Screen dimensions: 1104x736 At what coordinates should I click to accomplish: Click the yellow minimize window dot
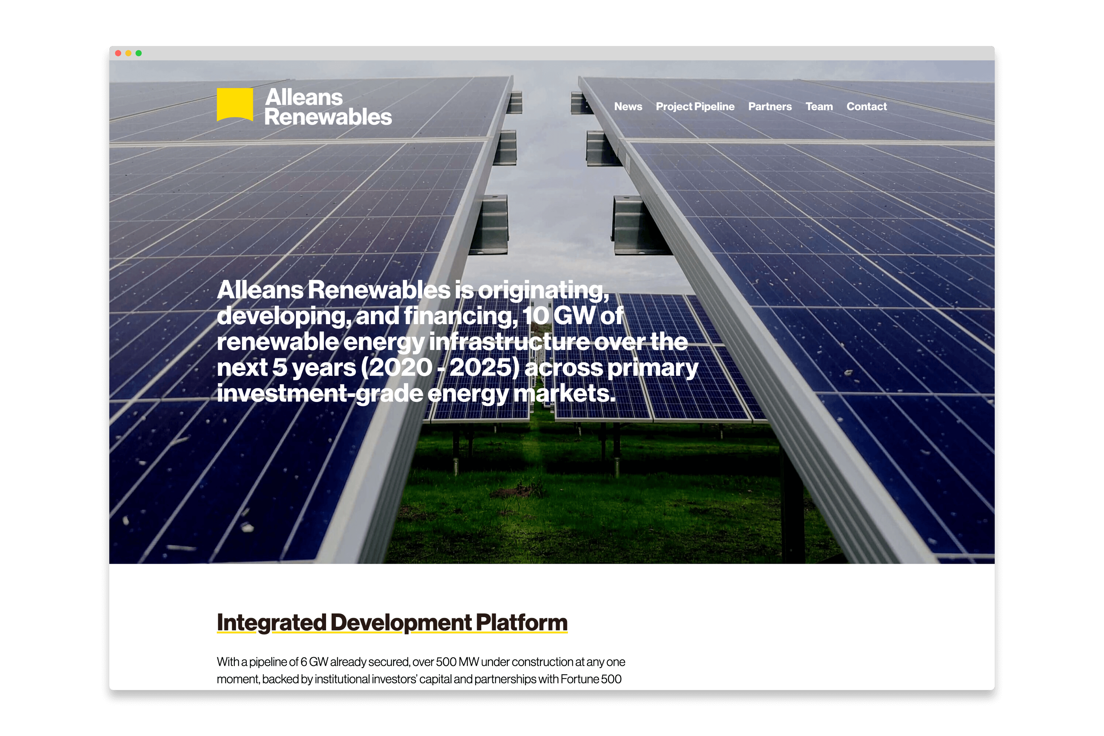(x=128, y=53)
